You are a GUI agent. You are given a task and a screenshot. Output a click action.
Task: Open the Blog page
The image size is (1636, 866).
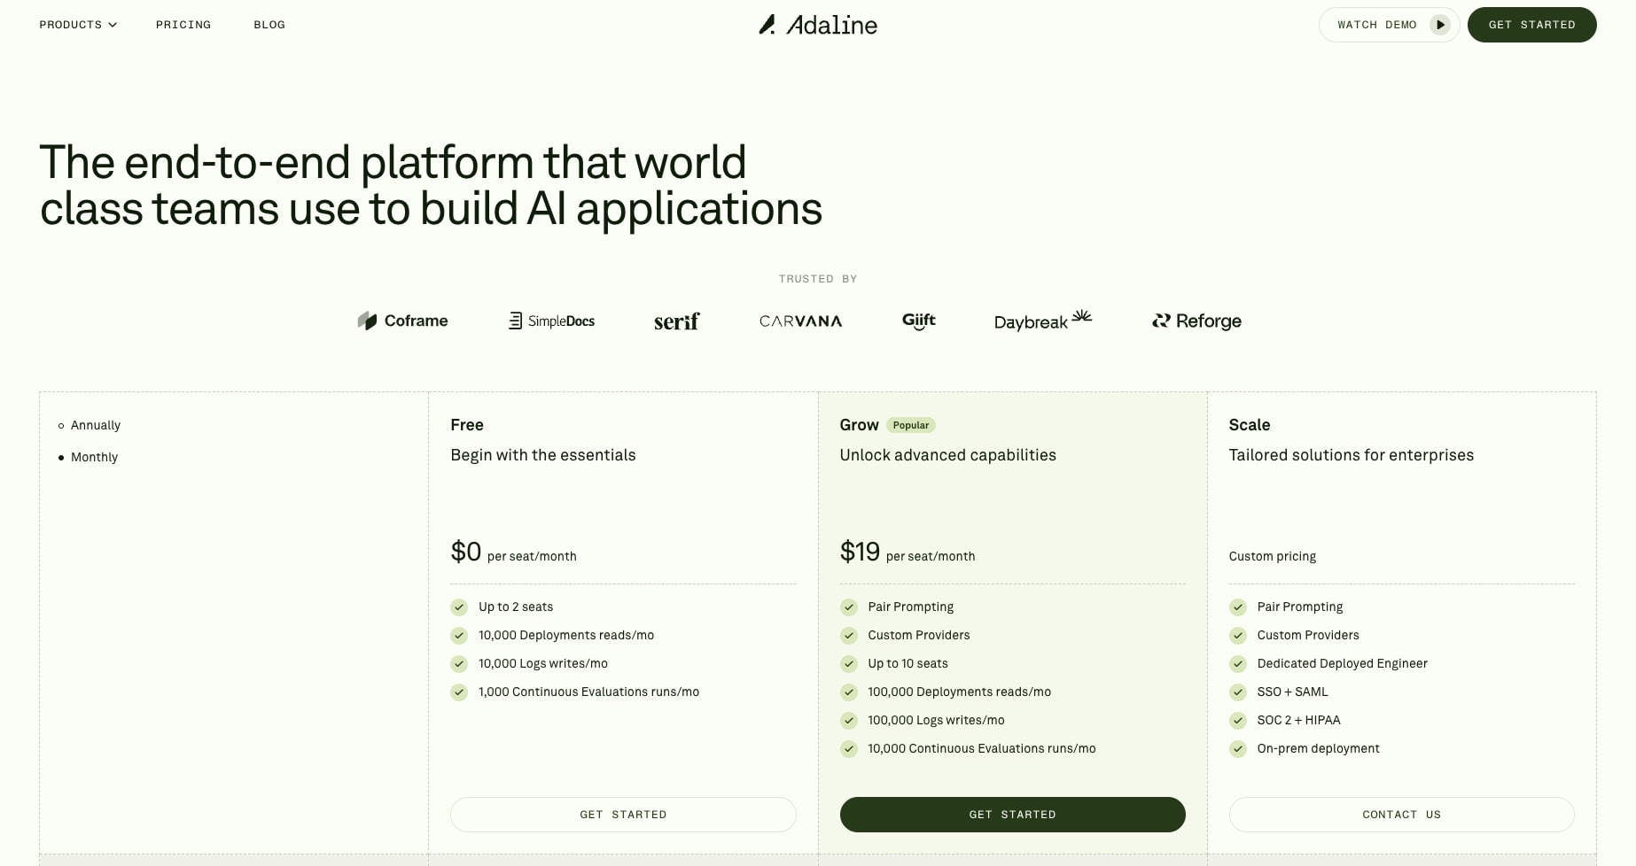[269, 25]
